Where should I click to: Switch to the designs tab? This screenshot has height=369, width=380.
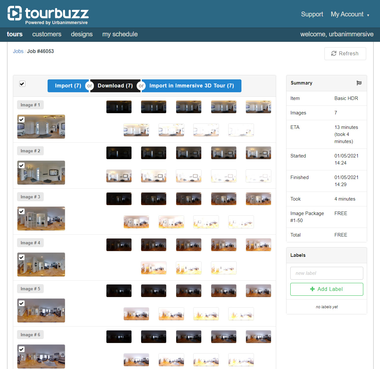(x=82, y=34)
